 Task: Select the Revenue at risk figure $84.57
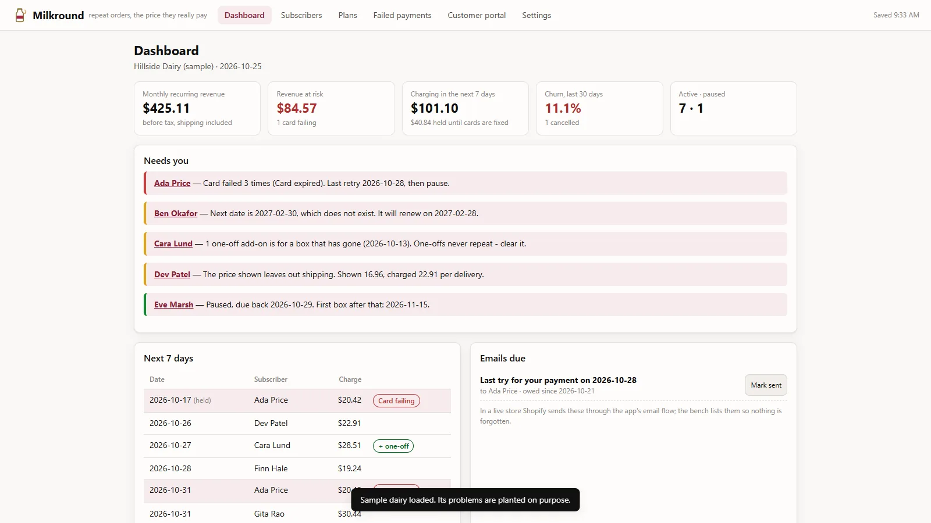(x=297, y=108)
